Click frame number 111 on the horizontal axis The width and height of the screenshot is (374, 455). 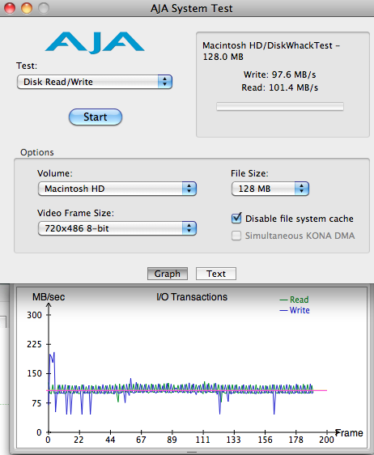[203, 440]
